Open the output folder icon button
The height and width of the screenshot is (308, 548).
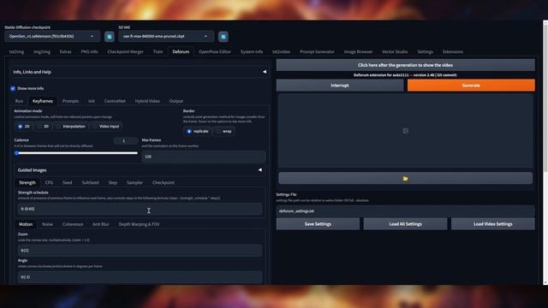coord(405,179)
